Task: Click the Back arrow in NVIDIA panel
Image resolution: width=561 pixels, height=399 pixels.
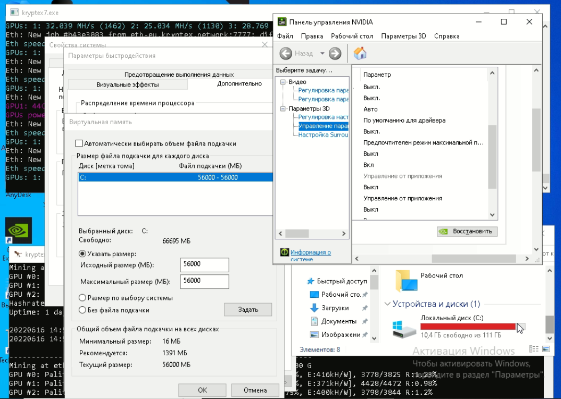Action: [285, 54]
